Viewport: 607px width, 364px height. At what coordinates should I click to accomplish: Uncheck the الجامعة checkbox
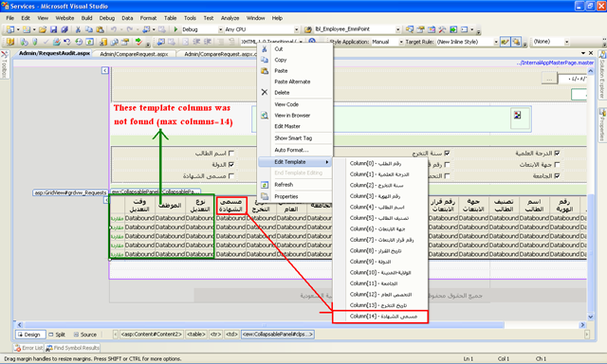[557, 176]
